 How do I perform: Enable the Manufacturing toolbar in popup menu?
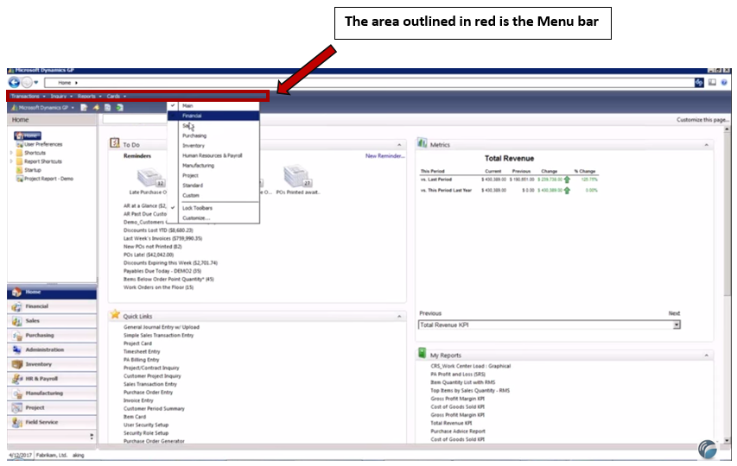pos(213,166)
